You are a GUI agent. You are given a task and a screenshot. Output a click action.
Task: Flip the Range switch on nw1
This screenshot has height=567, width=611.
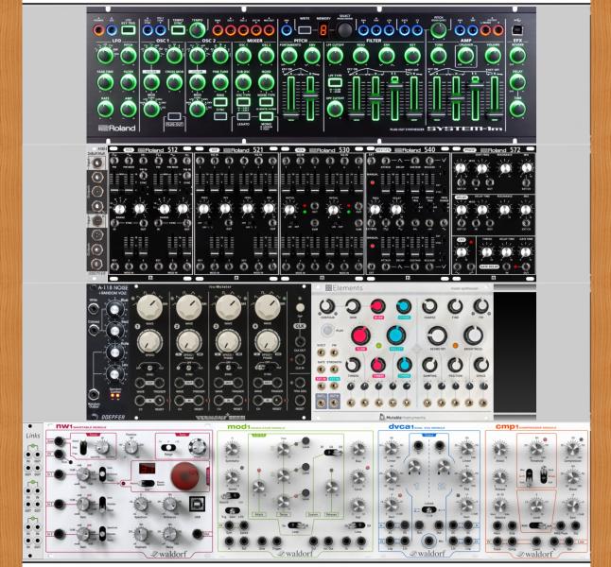[168, 448]
